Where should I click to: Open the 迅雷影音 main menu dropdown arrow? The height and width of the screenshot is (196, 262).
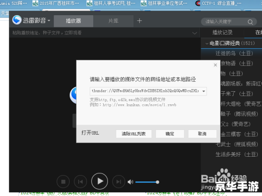click(x=49, y=20)
